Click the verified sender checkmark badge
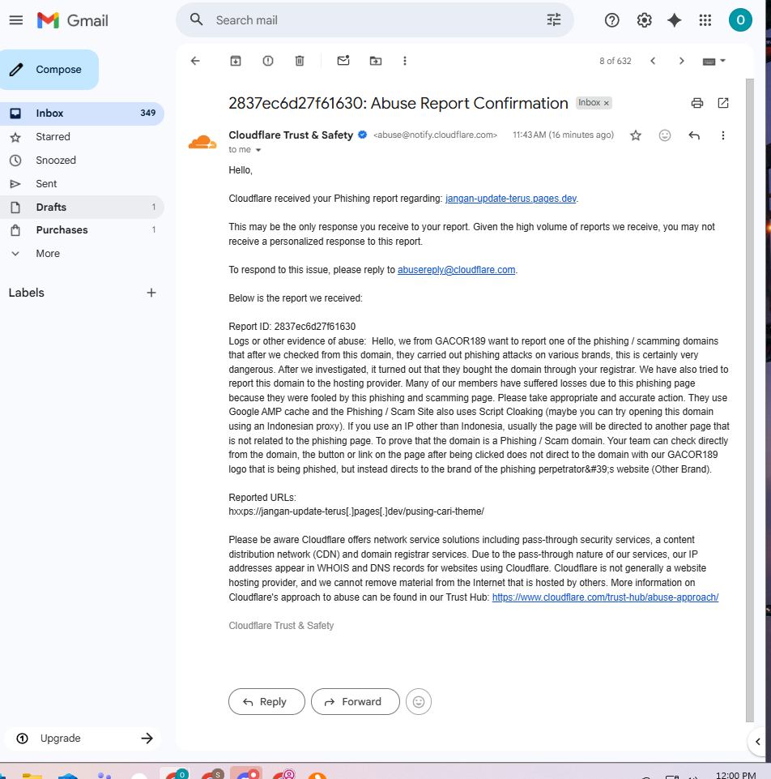Screen dimensions: 771x779 (362, 135)
